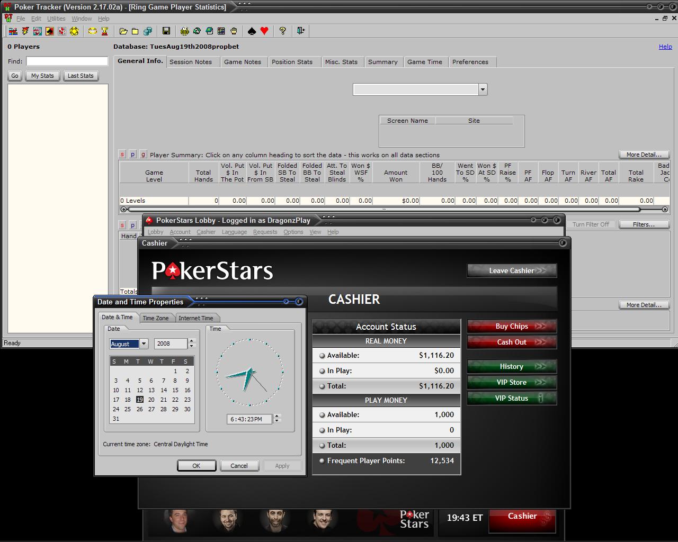The image size is (678, 542).
Task: Open the Requests menu in PokerStars Lobby
Action: pyautogui.click(x=265, y=232)
